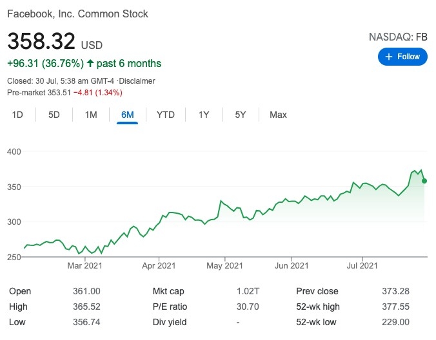Show year-to-date YTD chart
The image size is (436, 340).
point(166,115)
